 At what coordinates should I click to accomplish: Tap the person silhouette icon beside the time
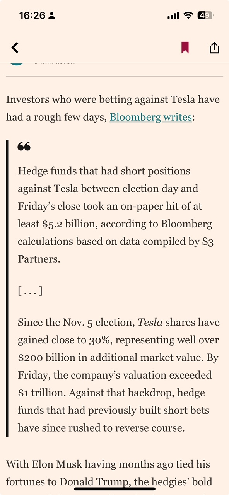[x=52, y=16]
